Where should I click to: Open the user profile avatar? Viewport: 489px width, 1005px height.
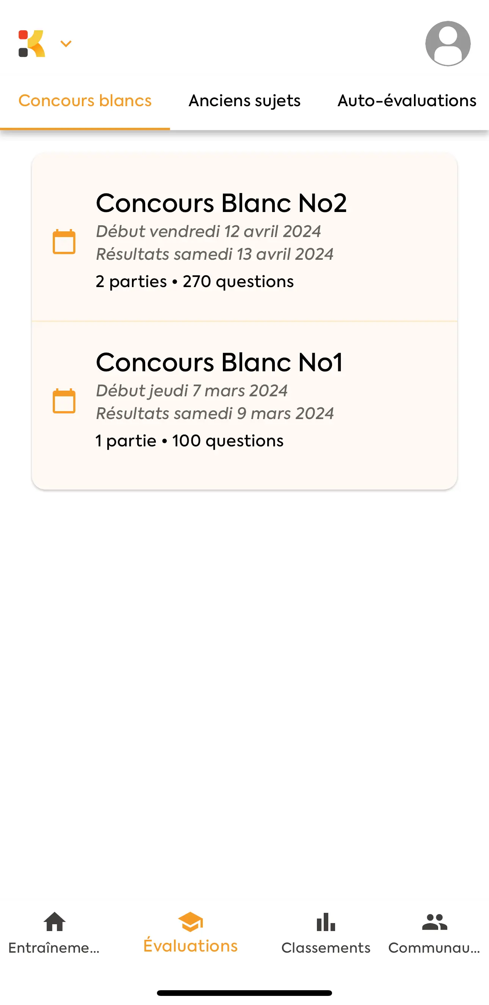(448, 44)
